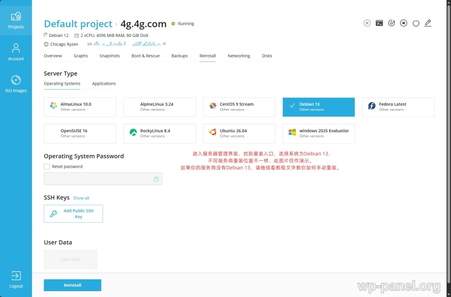The width and height of the screenshot is (451, 297).
Task: Open the ISO images sidebar section
Action: point(16,84)
